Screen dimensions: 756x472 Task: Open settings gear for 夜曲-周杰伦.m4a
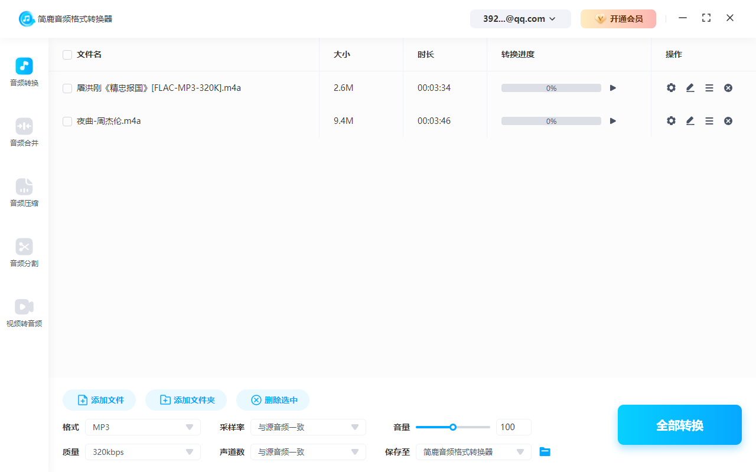[x=671, y=121]
